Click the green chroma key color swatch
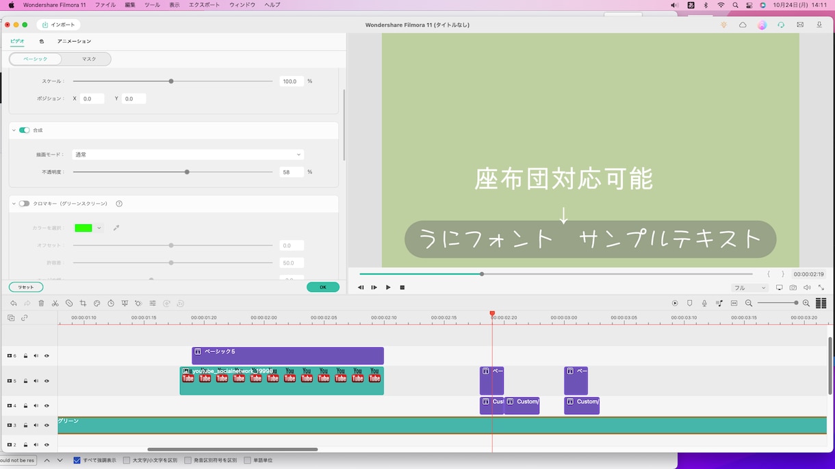 tap(83, 228)
